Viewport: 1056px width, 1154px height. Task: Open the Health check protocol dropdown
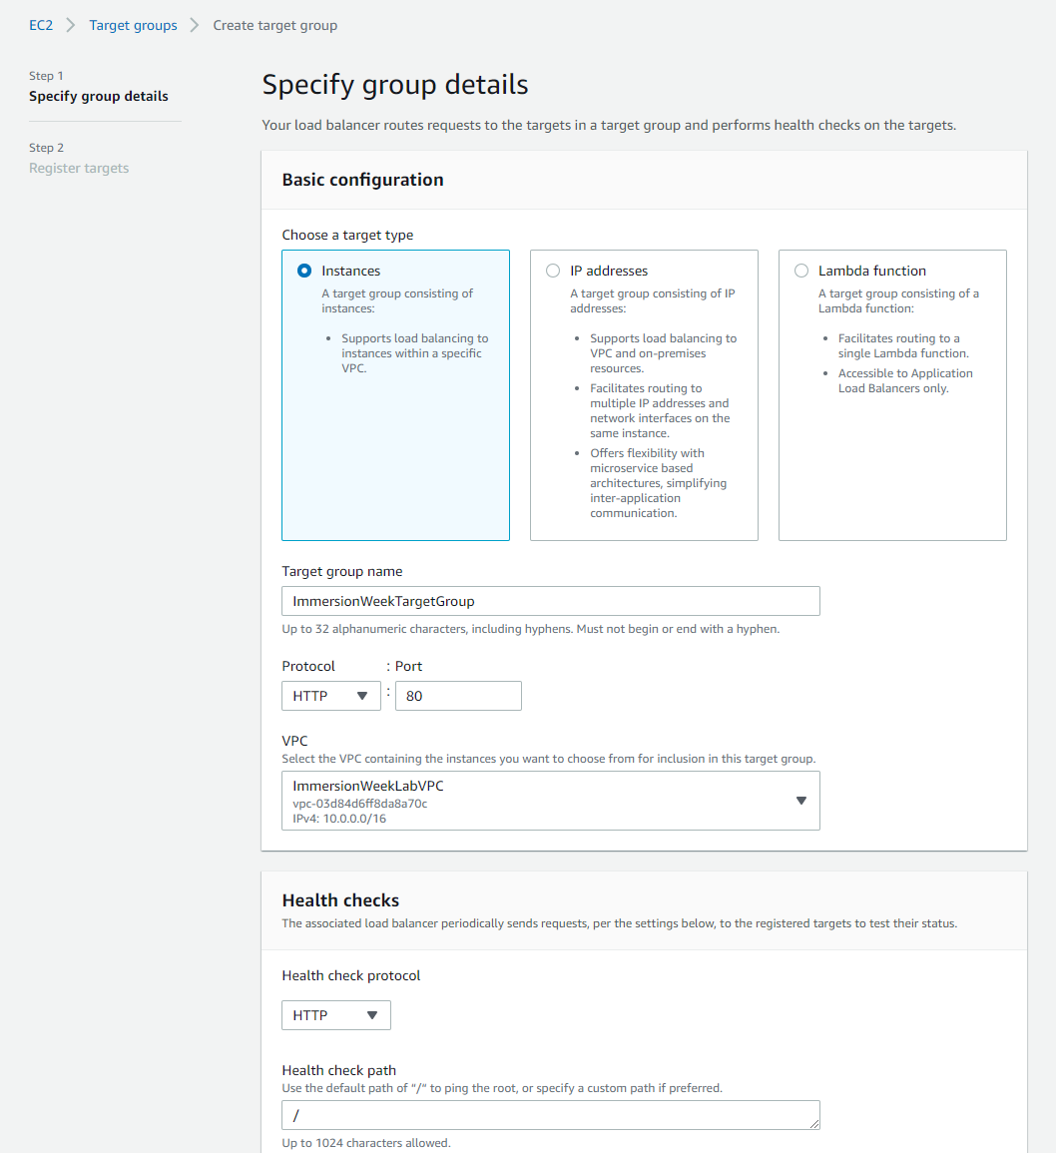(x=336, y=1015)
